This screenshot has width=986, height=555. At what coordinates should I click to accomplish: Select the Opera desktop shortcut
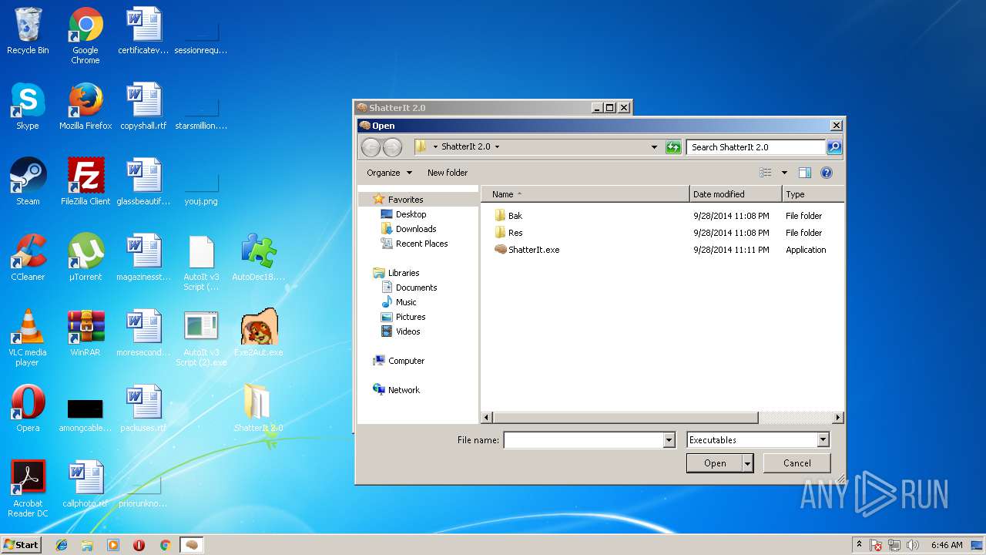pyautogui.click(x=28, y=409)
